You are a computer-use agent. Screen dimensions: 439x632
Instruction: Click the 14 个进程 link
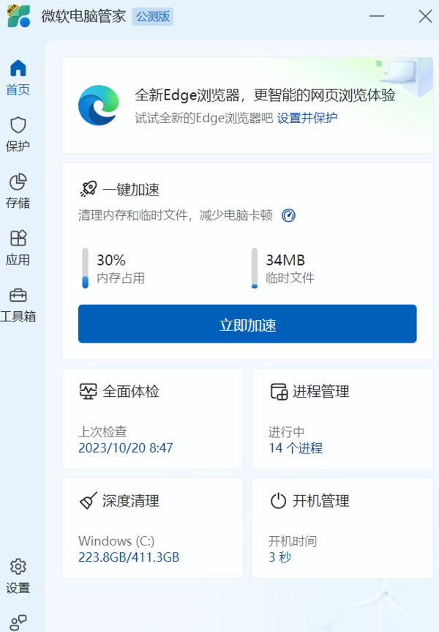[x=296, y=447]
